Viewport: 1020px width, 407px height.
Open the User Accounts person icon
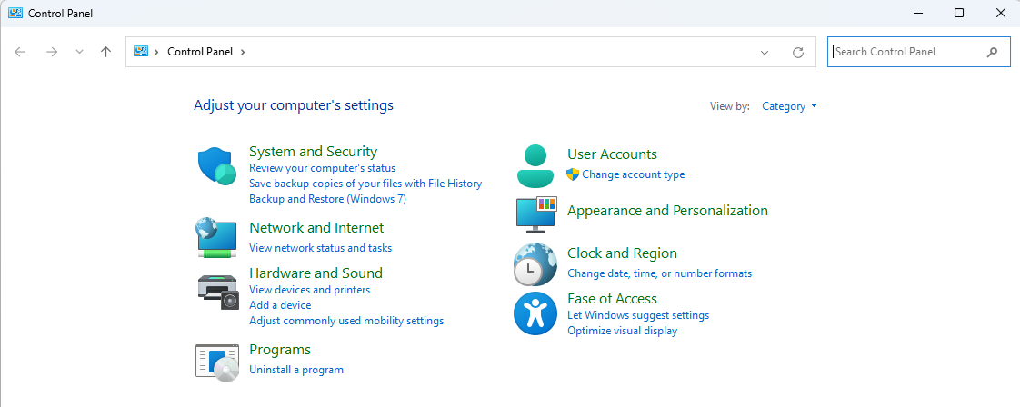535,165
